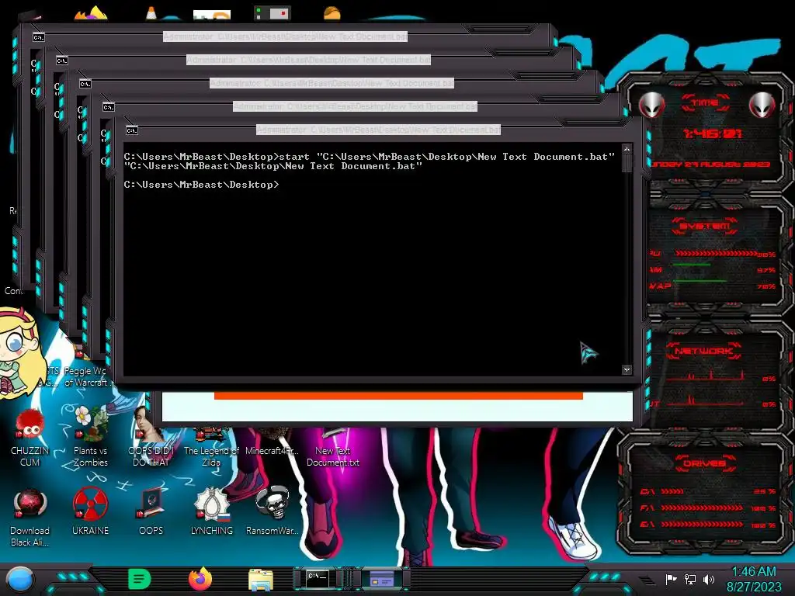Image resolution: width=795 pixels, height=596 pixels.
Task: Click the CPU usage bar in the widget
Action: pyautogui.click(x=716, y=254)
